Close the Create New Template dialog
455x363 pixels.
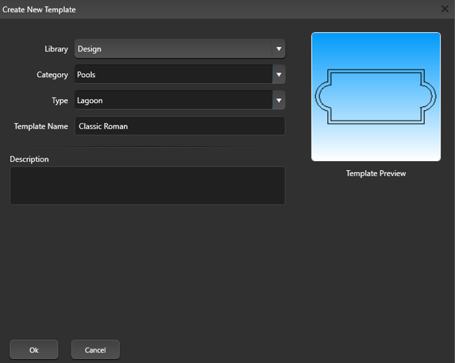coord(444,9)
